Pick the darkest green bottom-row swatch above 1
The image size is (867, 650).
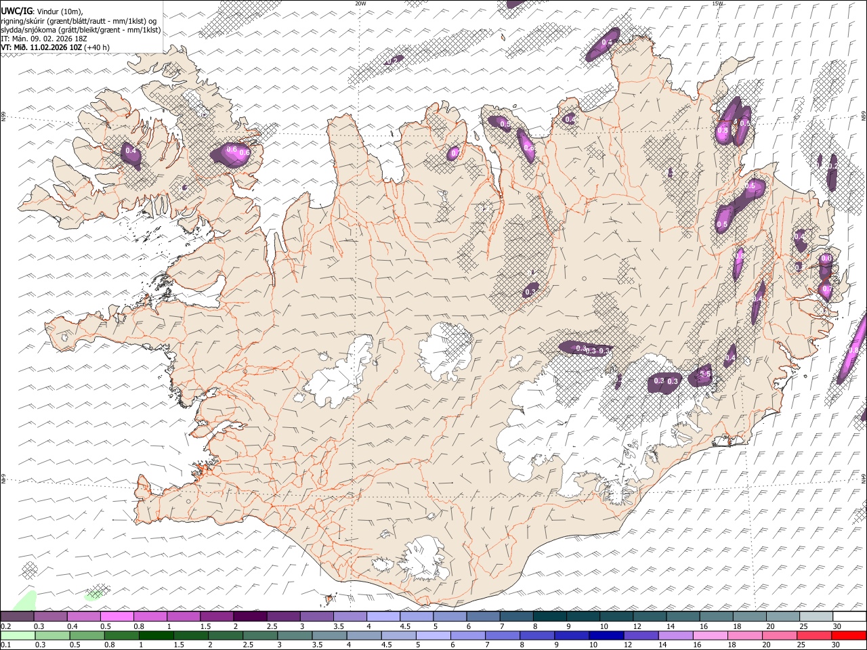coord(156,635)
